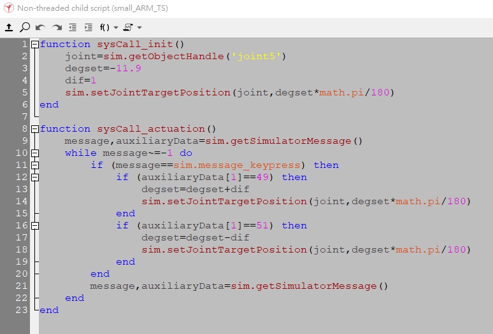Screen dimensions: 493x334
Task: Click 'dif=1' on line 4
Action: click(80, 81)
